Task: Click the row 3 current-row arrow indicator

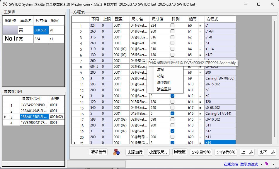Action: (x=5, y=117)
